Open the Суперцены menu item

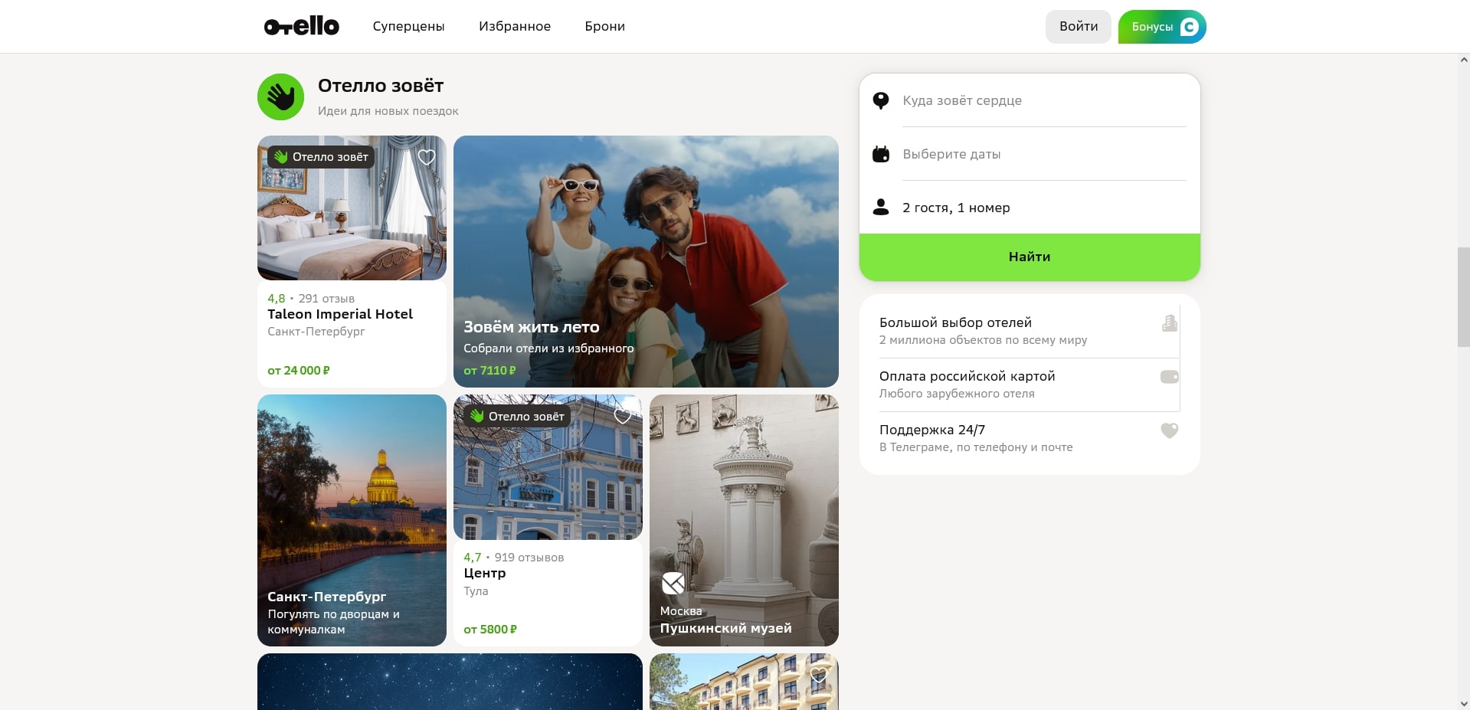408,26
